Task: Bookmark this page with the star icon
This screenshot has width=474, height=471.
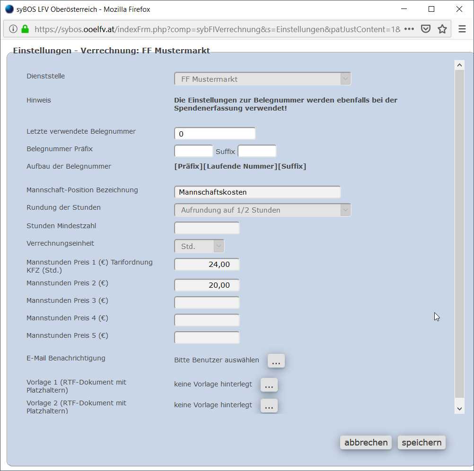Action: click(x=442, y=29)
